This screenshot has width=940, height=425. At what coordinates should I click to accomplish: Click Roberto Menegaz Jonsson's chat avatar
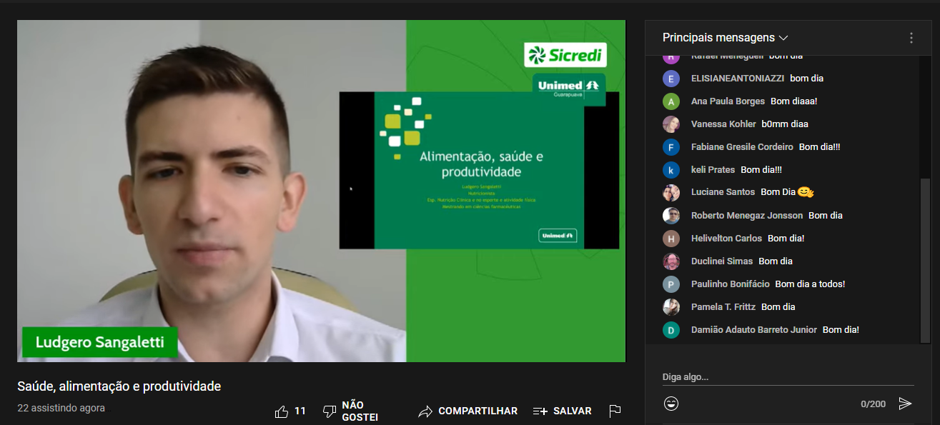[x=671, y=216]
